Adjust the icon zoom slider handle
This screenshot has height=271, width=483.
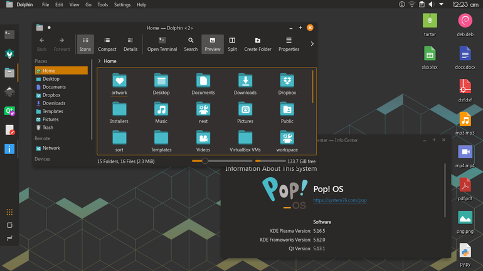coord(205,161)
